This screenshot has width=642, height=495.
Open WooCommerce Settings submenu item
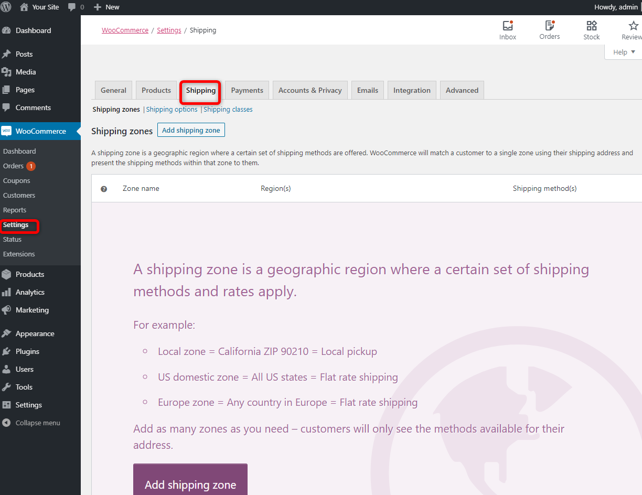[16, 224]
